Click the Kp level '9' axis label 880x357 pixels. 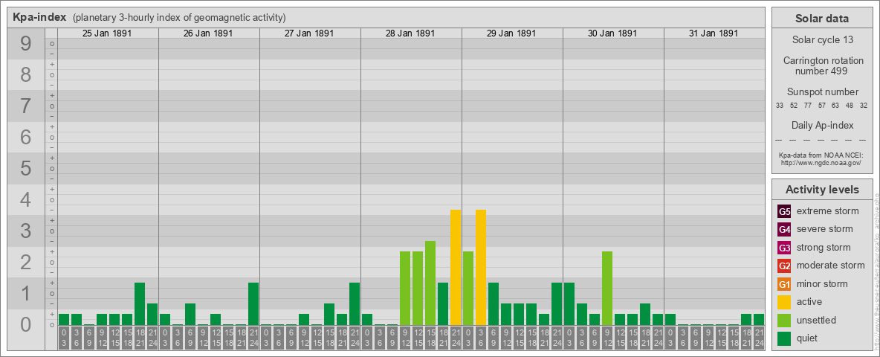point(26,44)
